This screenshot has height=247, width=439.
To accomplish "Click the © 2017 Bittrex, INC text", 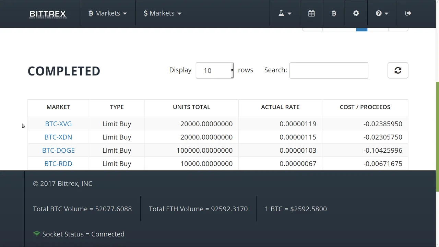I will pyautogui.click(x=63, y=184).
